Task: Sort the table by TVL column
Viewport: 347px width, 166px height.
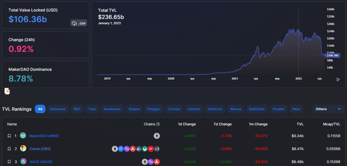Action: tap(300, 124)
